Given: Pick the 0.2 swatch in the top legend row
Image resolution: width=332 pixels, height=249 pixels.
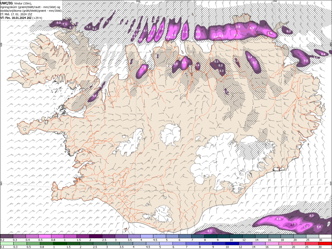Looking at the screenshot, I should tap(6, 236).
